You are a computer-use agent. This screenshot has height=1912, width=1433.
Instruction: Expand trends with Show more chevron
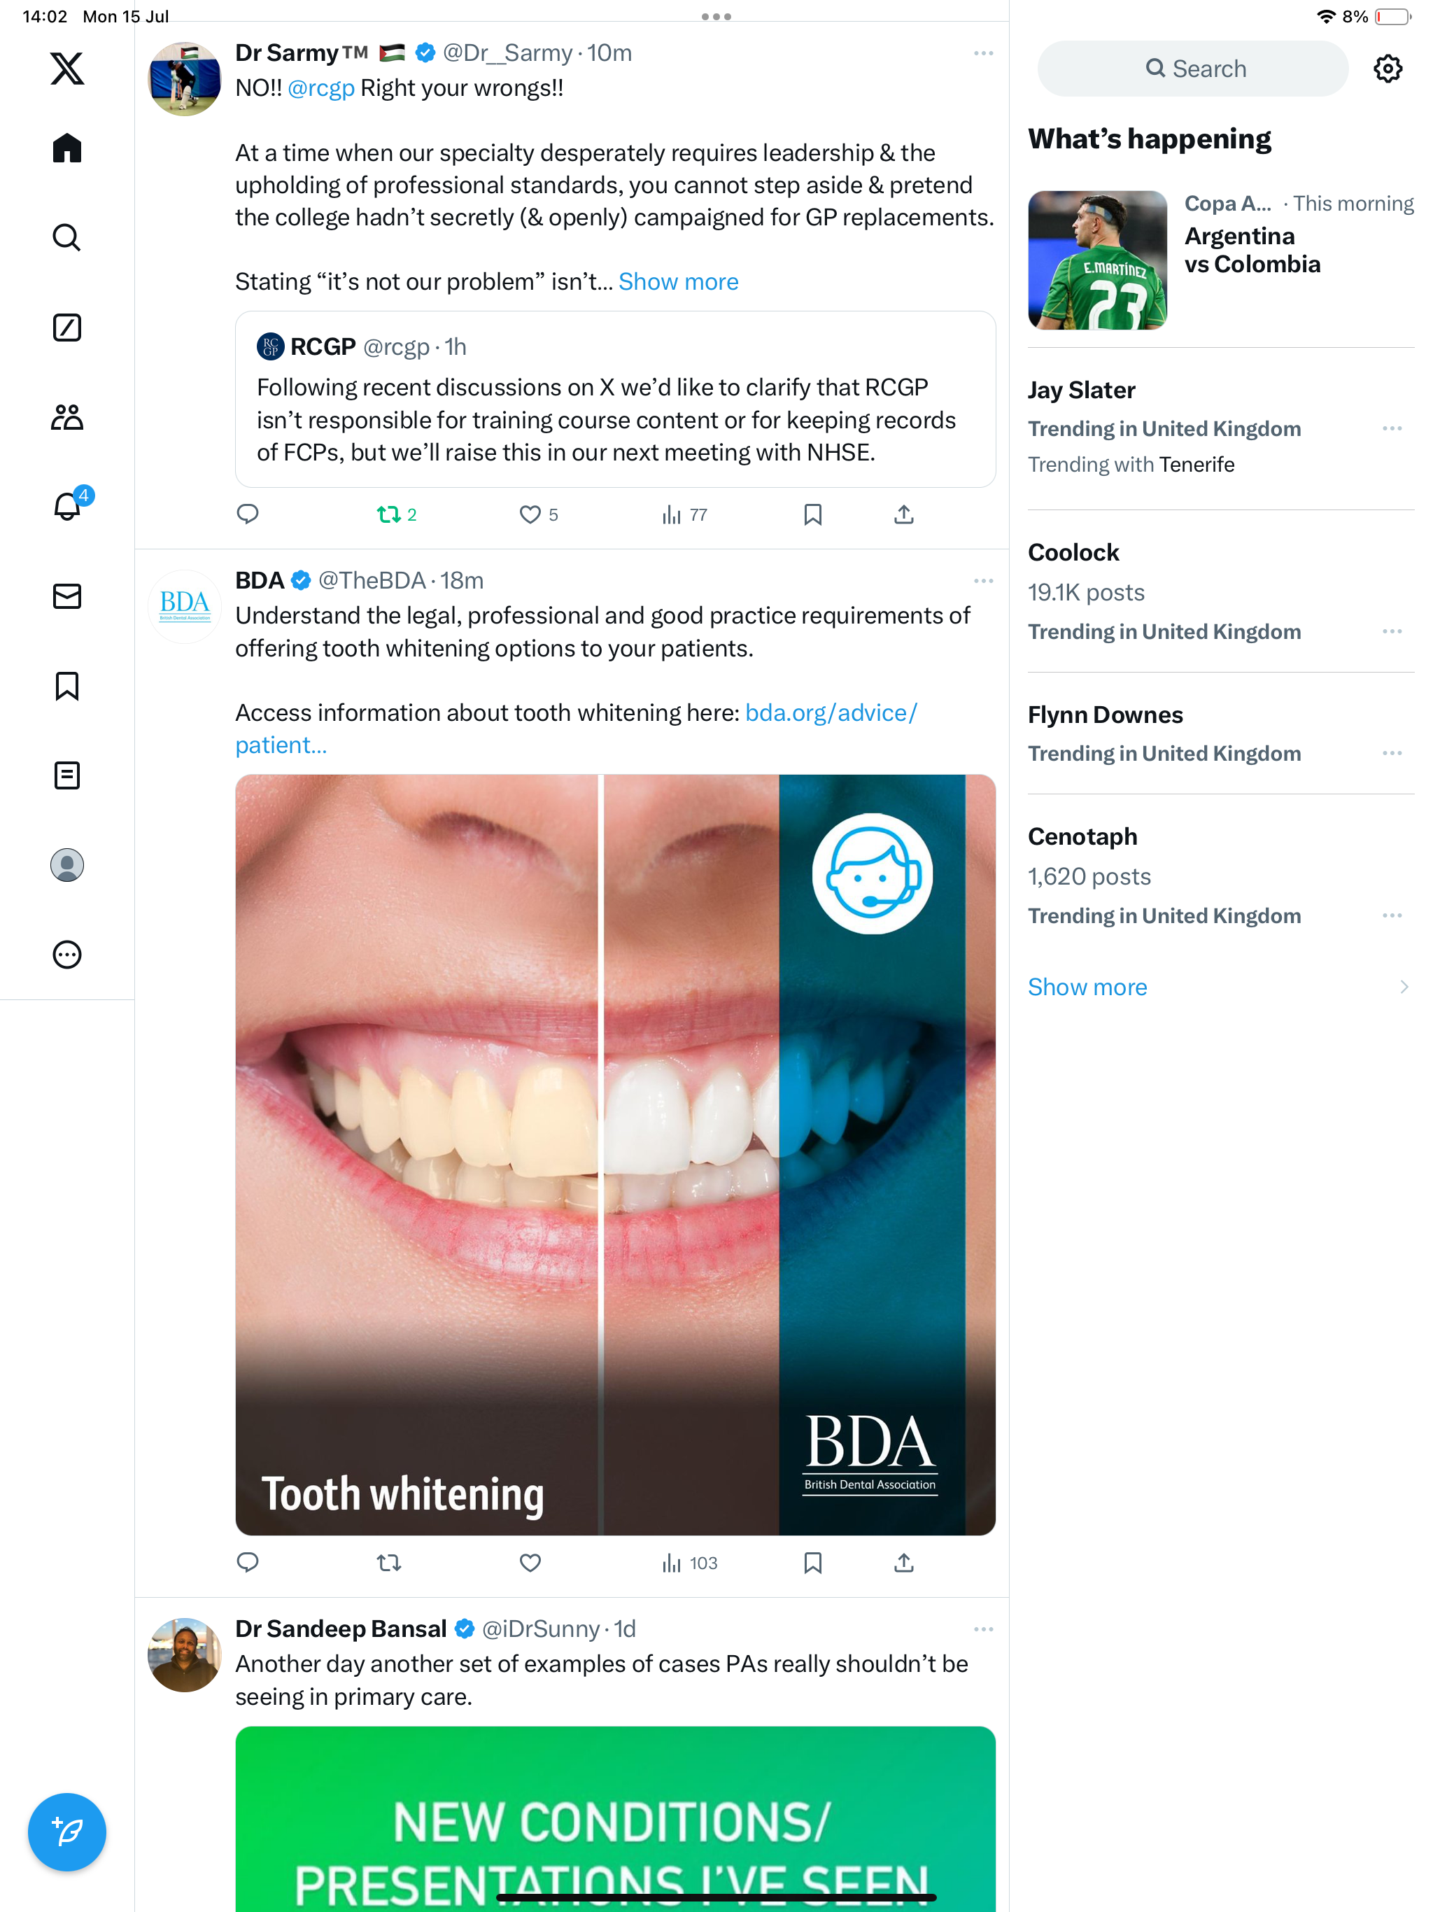pyautogui.click(x=1403, y=987)
